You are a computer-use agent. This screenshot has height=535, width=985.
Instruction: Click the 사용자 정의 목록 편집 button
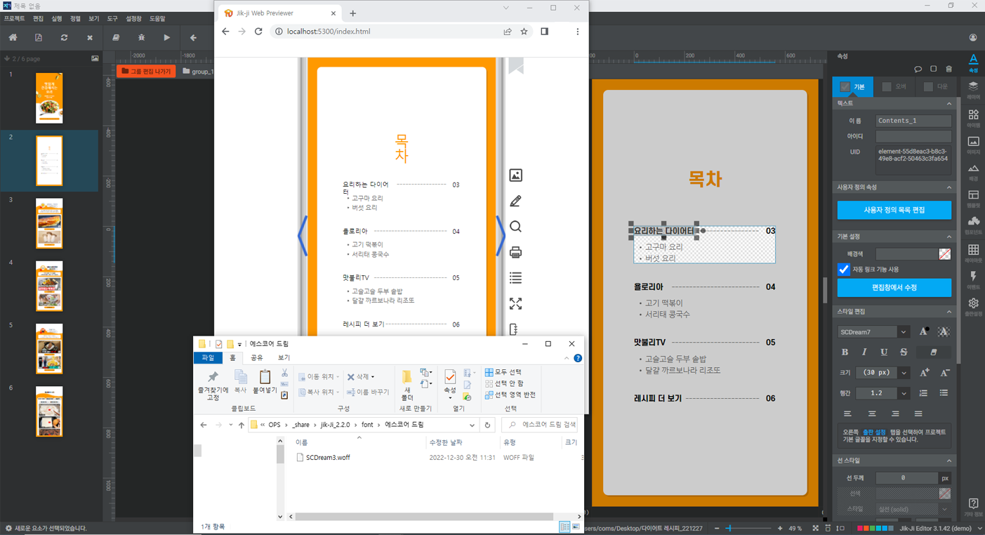pyautogui.click(x=894, y=210)
